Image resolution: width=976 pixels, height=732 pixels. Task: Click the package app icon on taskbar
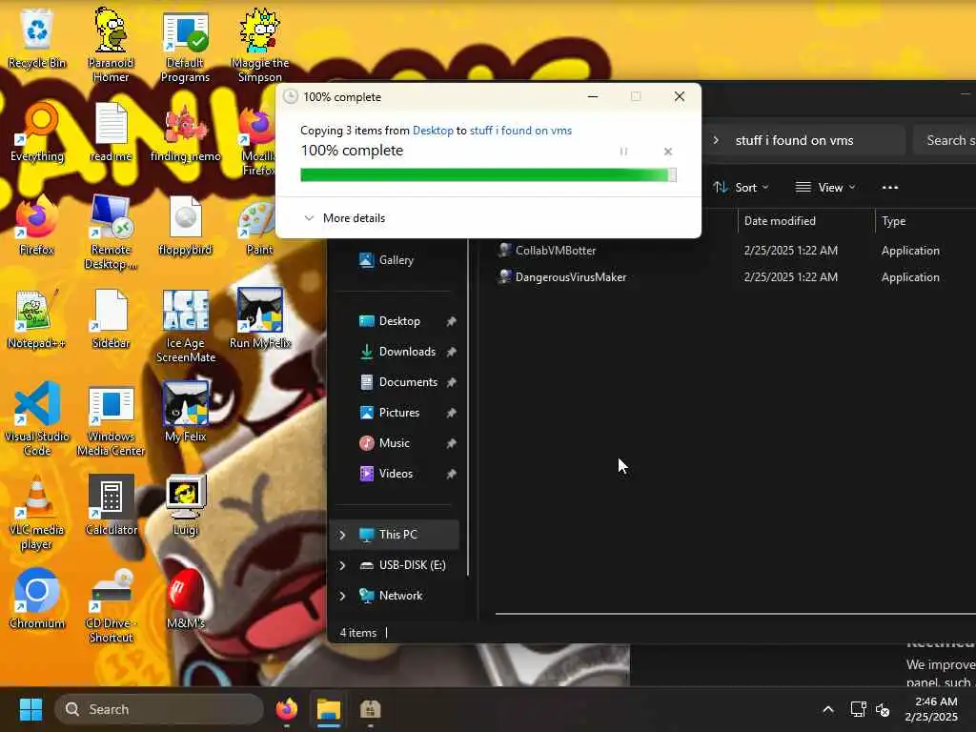click(x=371, y=709)
